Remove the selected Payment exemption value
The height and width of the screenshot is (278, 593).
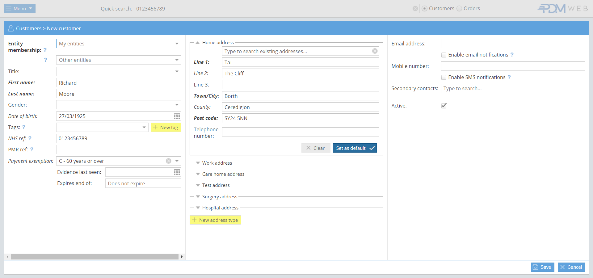(169, 161)
